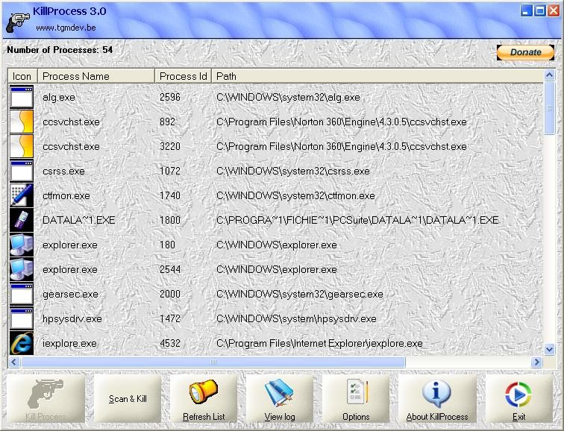The width and height of the screenshot is (564, 431).
Task: Click the Refresh List flashlight button
Action: point(204,399)
